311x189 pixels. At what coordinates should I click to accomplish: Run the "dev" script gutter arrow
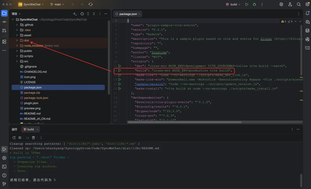pyautogui.click(x=120, y=66)
